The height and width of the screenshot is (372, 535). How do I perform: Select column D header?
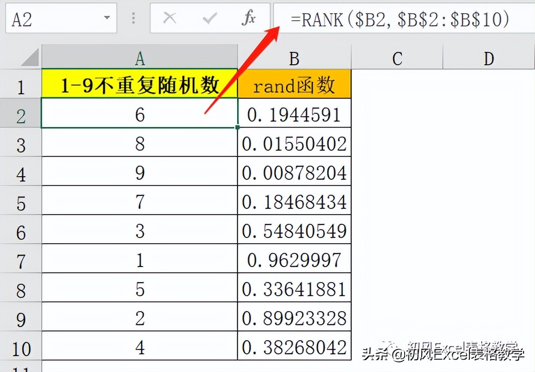(x=488, y=56)
